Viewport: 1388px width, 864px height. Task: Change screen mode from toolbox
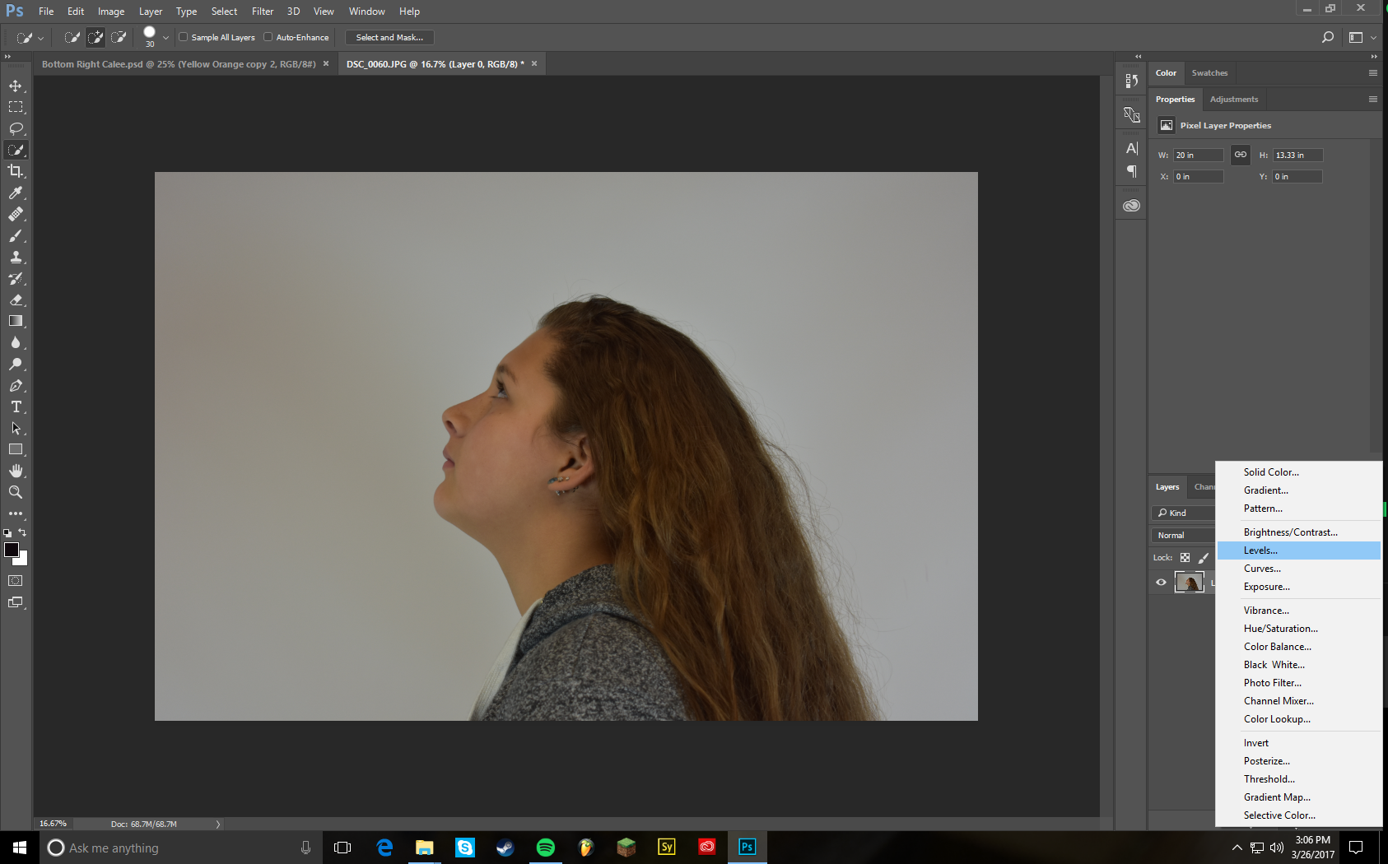16,602
